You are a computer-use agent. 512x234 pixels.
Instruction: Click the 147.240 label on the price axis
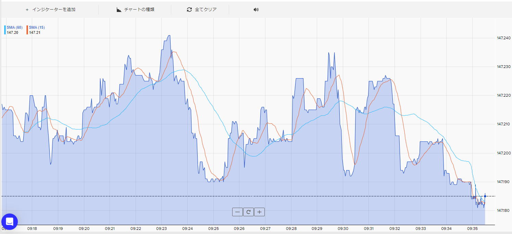pos(503,38)
